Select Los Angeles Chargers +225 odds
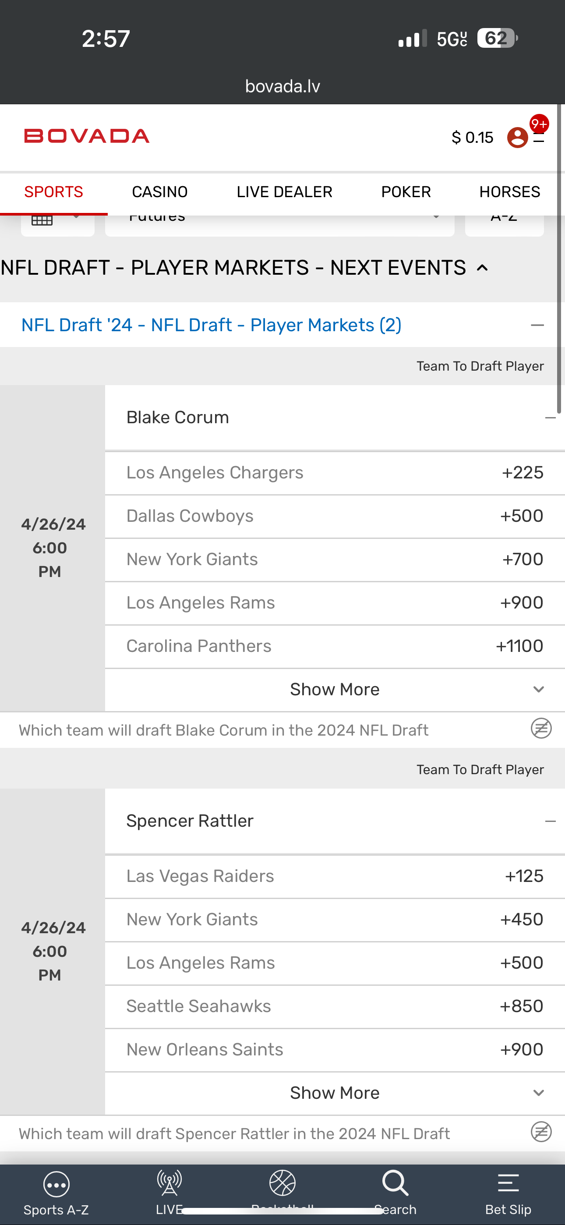This screenshot has width=565, height=1225. click(x=522, y=473)
